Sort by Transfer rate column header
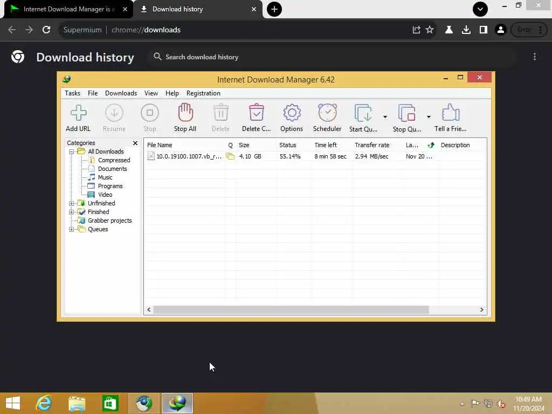The height and width of the screenshot is (414, 552). coord(372,145)
